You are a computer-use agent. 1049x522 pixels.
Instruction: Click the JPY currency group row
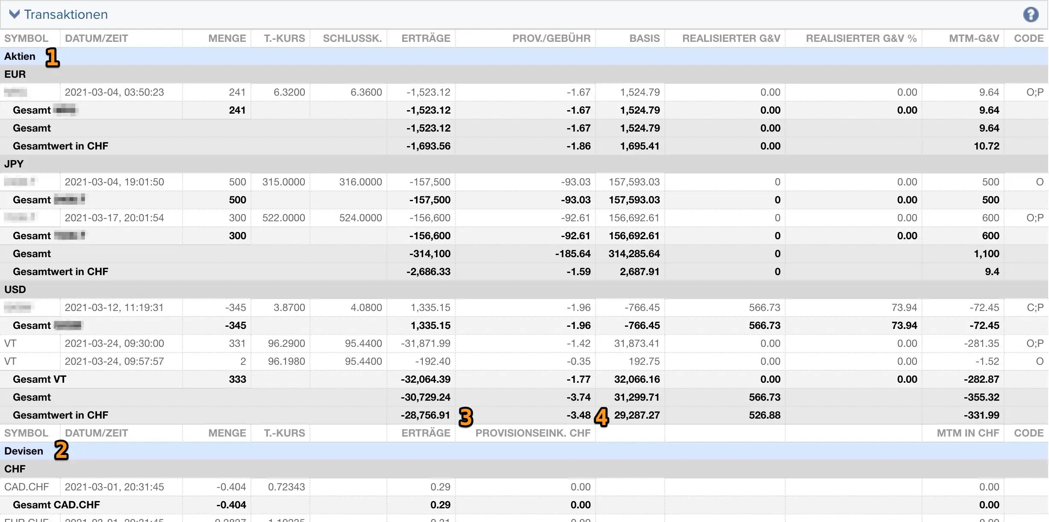[x=14, y=164]
